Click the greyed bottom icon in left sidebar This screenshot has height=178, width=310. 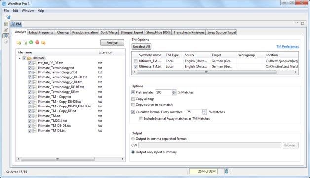click(6, 42)
